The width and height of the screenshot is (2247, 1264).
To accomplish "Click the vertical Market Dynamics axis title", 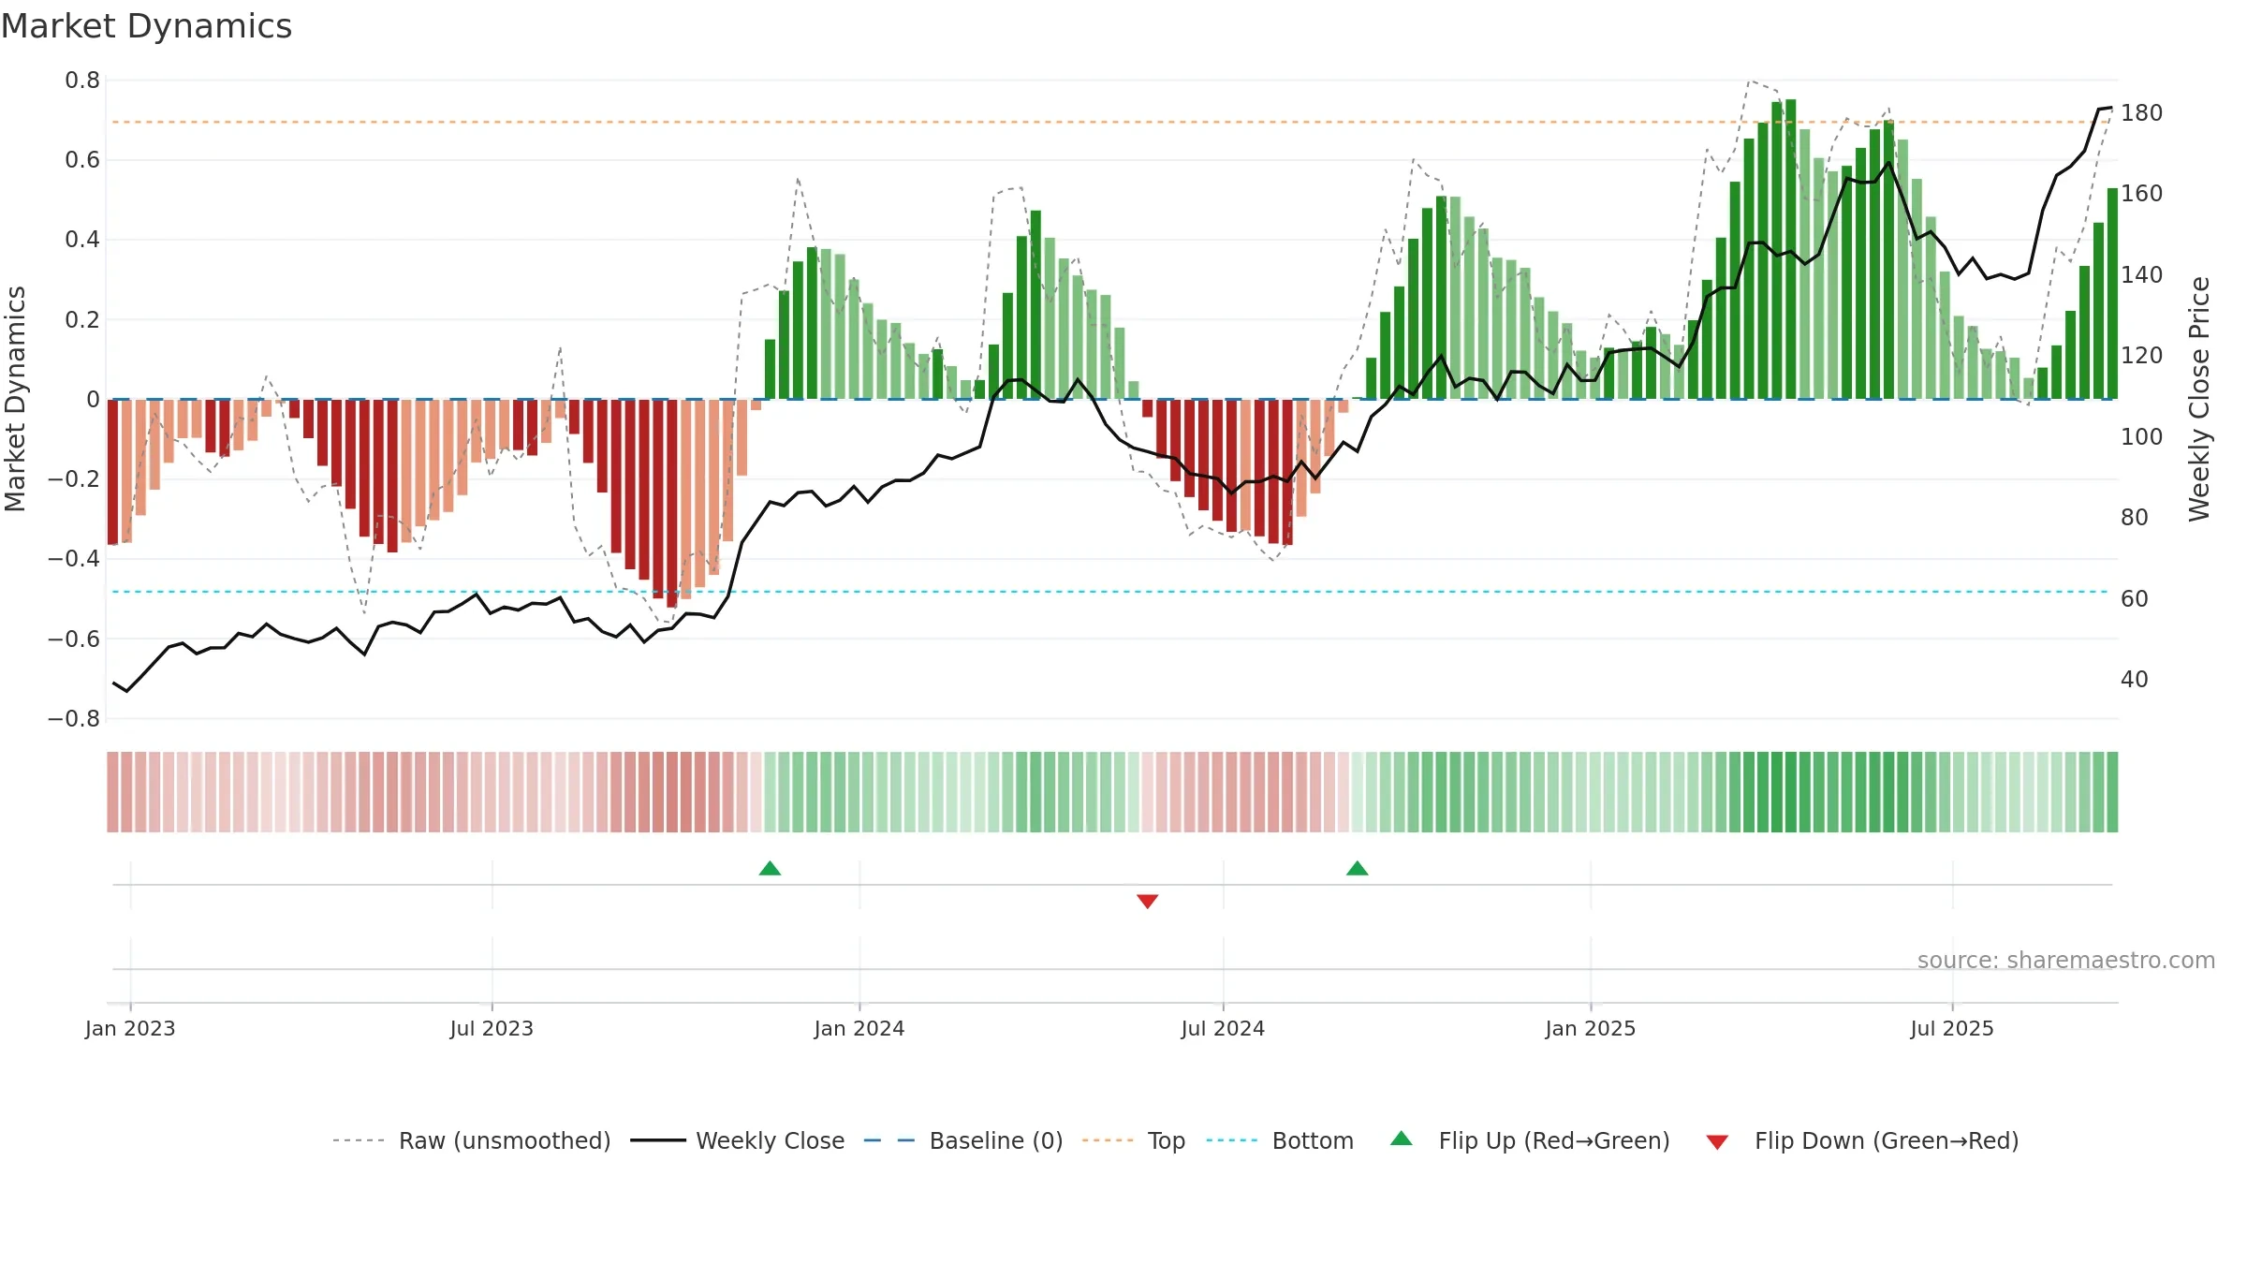I will (x=15, y=399).
